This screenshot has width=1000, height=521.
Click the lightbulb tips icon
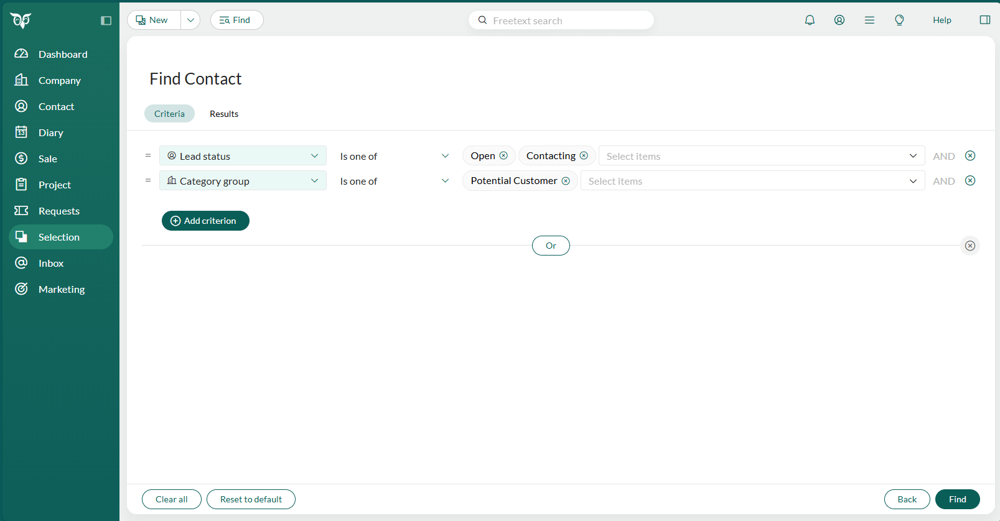(x=899, y=20)
